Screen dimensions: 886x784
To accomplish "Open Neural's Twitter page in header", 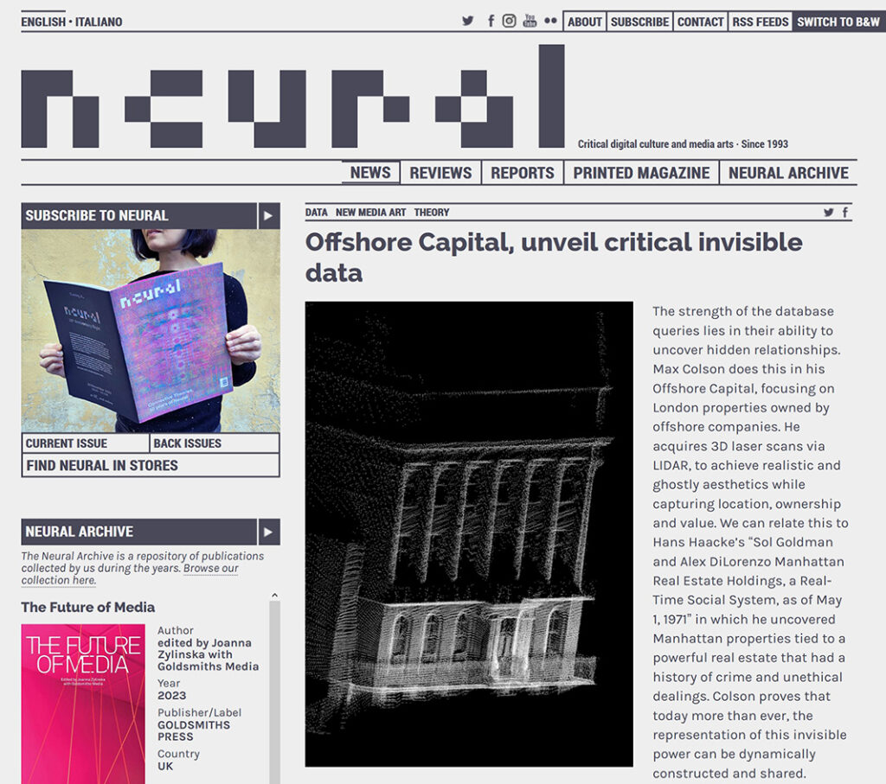I will pyautogui.click(x=468, y=22).
